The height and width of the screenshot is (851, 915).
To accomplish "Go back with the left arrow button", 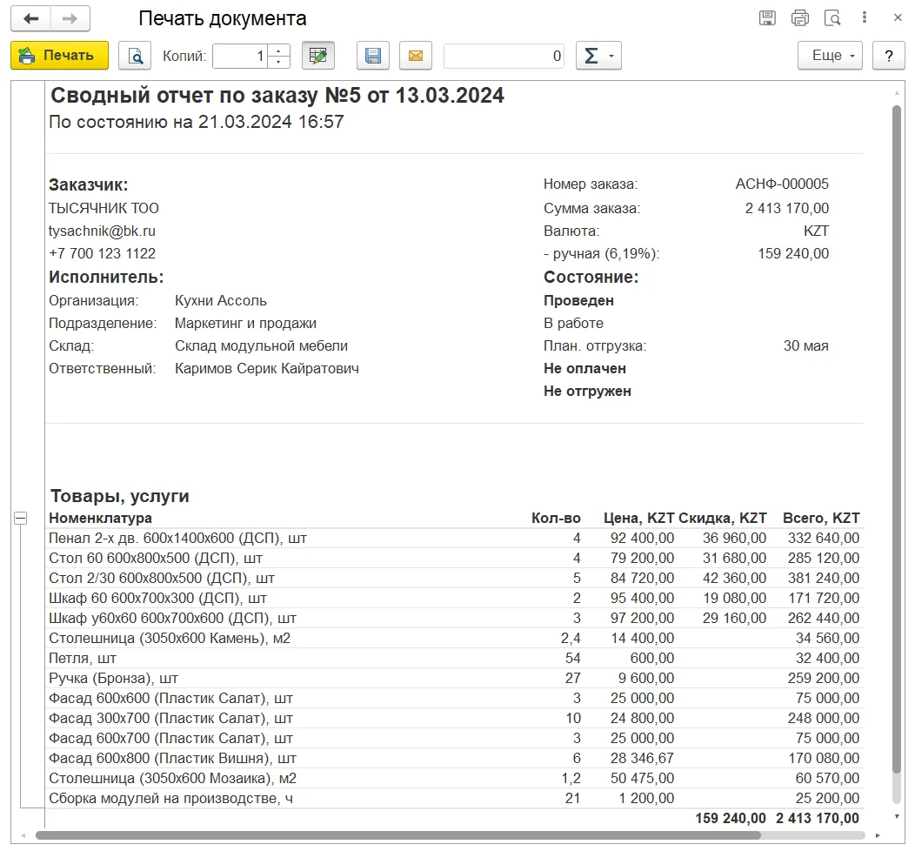I will tap(31, 18).
